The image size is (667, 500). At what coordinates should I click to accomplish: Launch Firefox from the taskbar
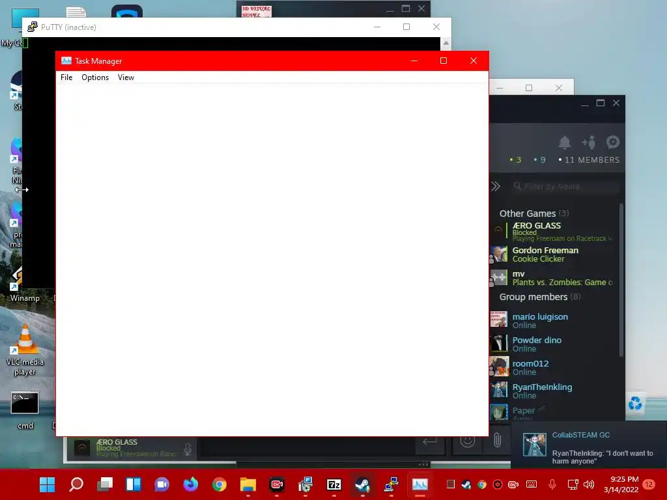coord(191,484)
